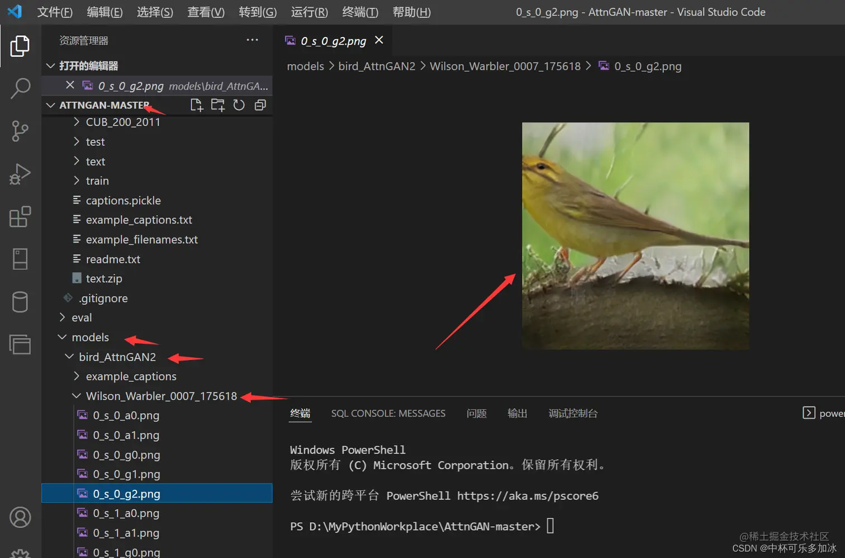This screenshot has width=845, height=558.
Task: Create a new folder in ATTNGAN-MASTER
Action: click(x=217, y=105)
